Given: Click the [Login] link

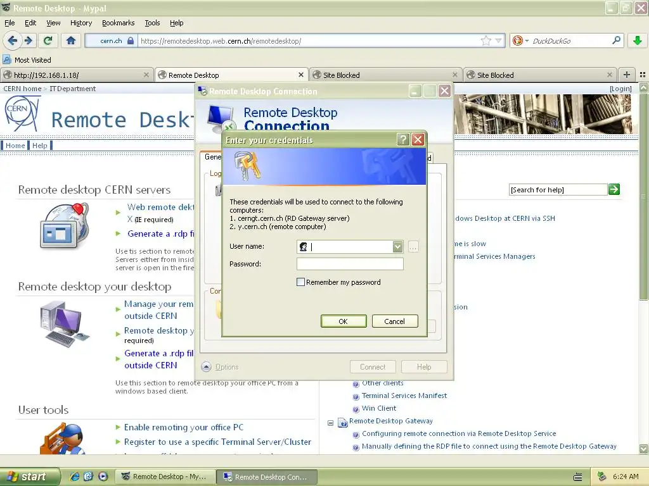Looking at the screenshot, I should click(x=620, y=89).
